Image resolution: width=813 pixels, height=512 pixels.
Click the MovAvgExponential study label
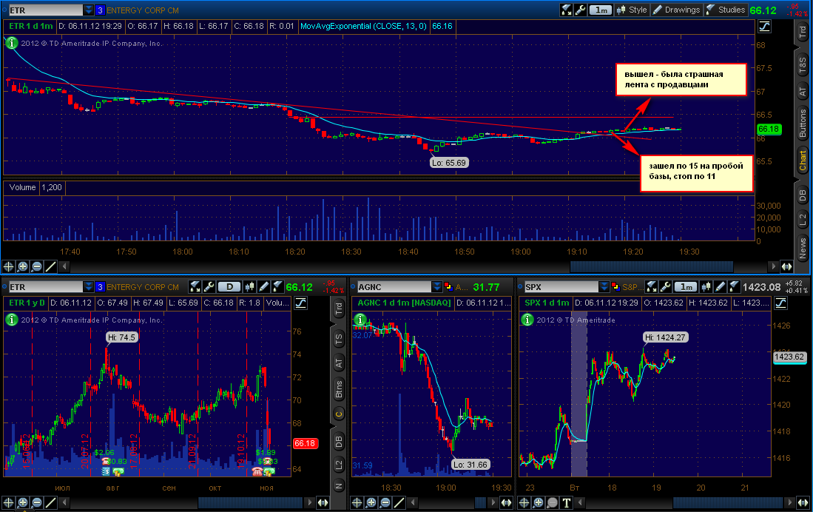pos(363,26)
